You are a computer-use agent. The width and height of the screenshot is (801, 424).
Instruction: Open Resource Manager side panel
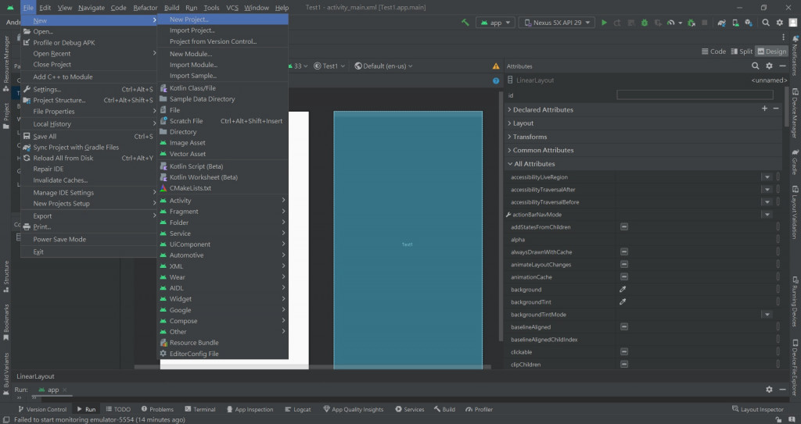[6, 63]
